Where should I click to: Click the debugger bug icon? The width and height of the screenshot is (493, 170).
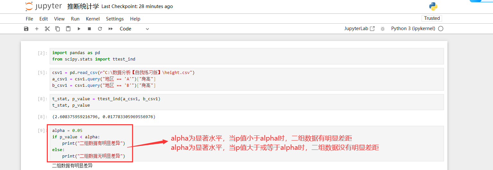382,29
